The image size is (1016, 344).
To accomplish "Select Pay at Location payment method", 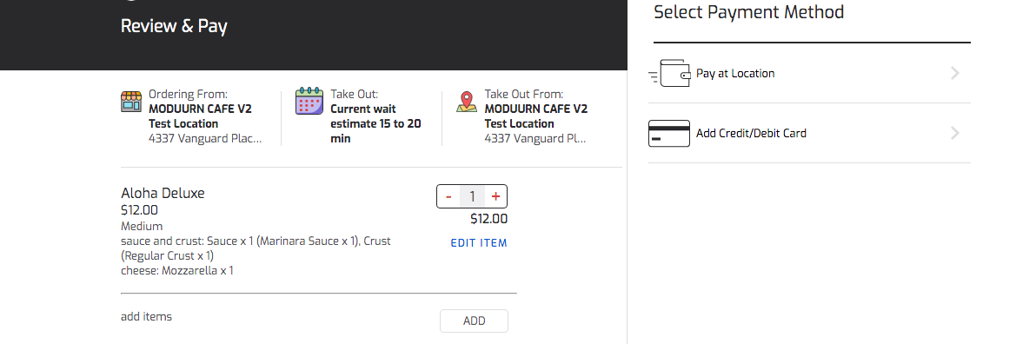I will pos(809,73).
